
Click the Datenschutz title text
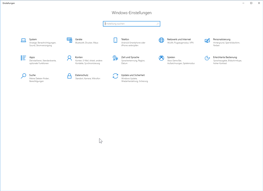point(81,75)
